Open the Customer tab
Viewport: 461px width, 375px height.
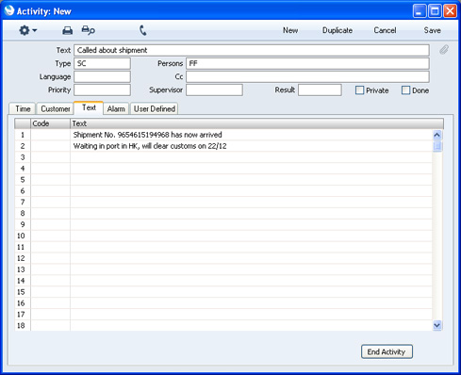pos(56,108)
